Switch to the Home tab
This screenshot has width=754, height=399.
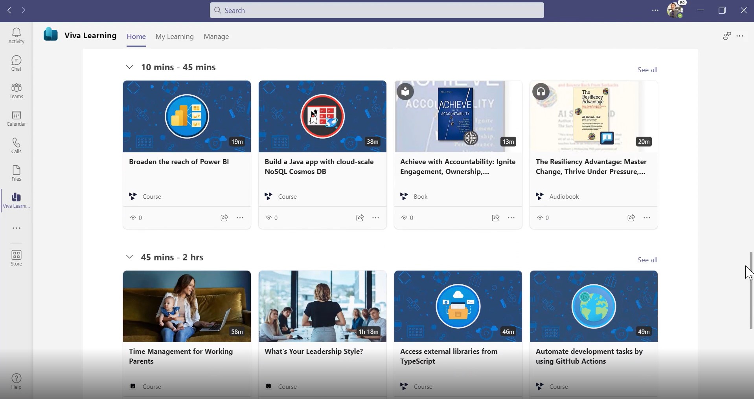click(136, 37)
